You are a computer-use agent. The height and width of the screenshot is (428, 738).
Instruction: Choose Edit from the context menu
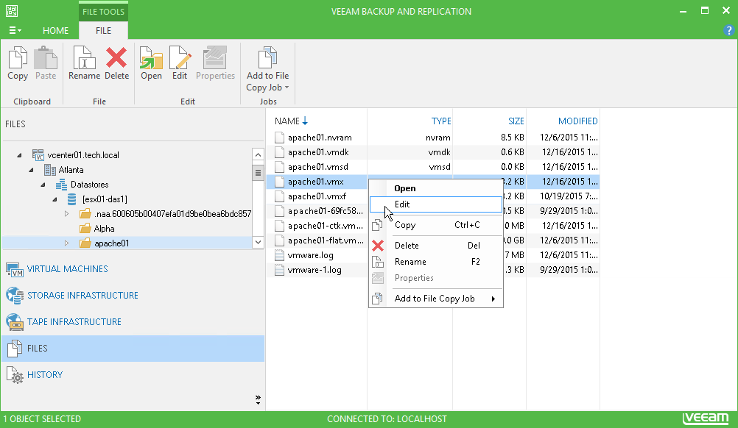tap(436, 204)
